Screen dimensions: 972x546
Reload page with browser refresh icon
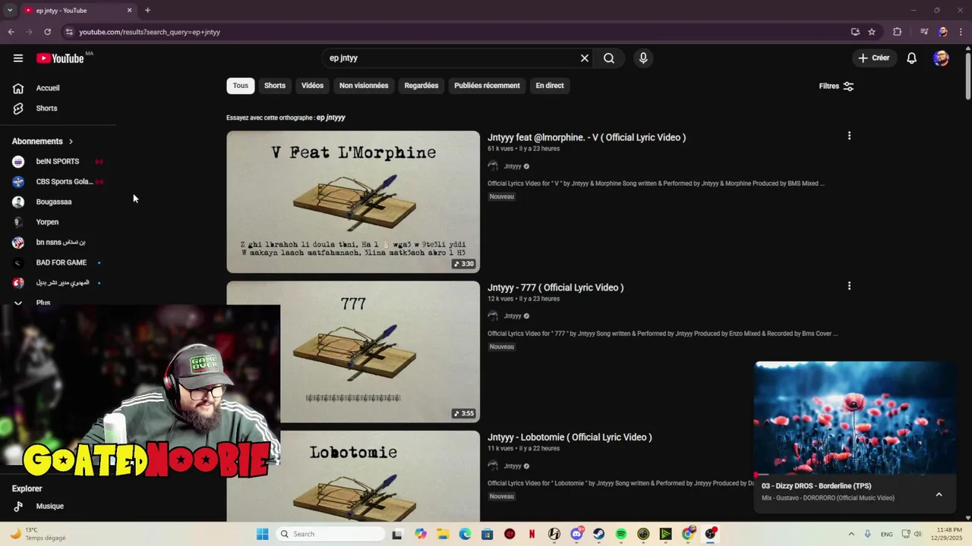tap(47, 32)
